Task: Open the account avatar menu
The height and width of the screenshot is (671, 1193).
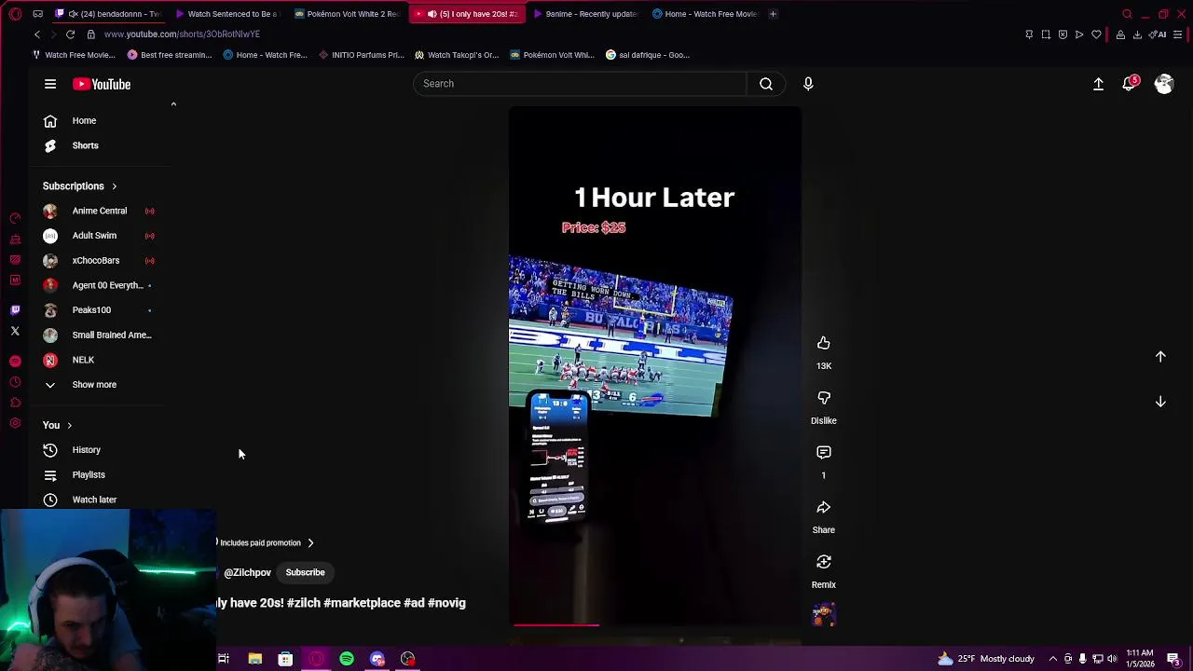Action: (1164, 84)
